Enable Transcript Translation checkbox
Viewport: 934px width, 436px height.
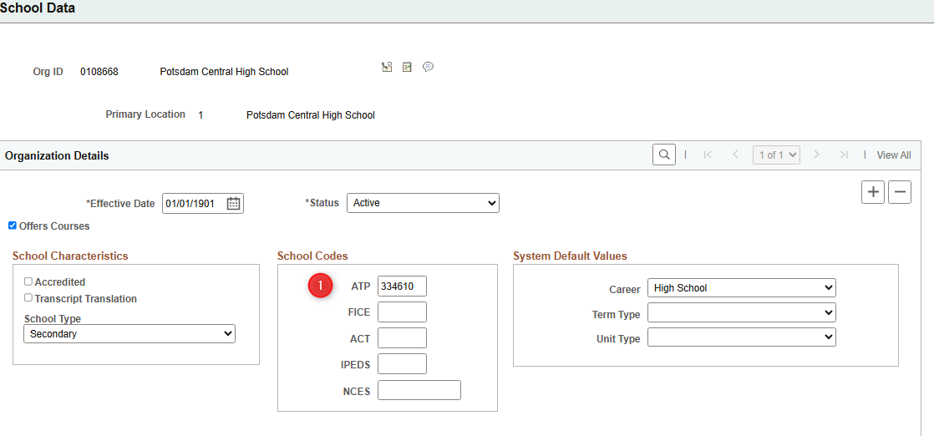(x=28, y=298)
